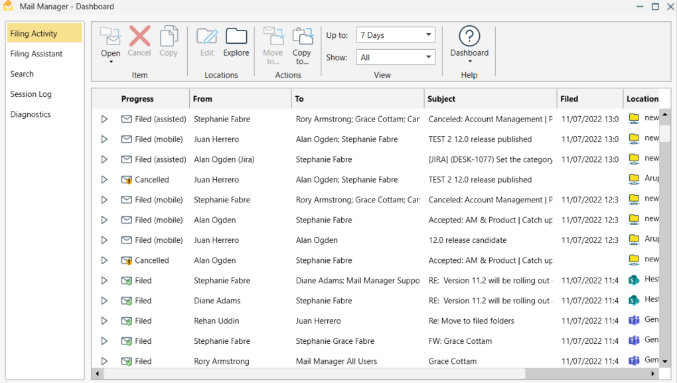Switch to Filing Assistant tab

tap(37, 54)
